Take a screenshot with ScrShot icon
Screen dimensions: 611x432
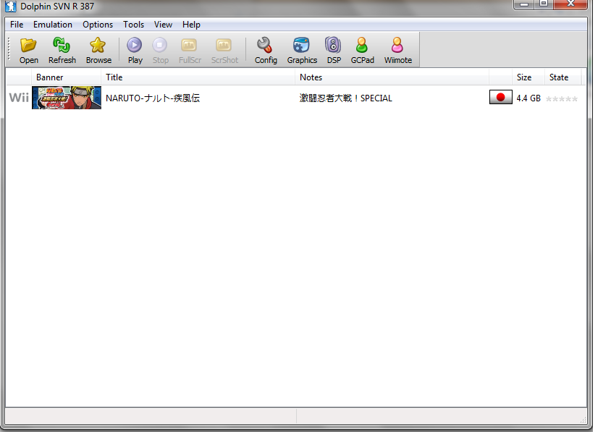224,51
